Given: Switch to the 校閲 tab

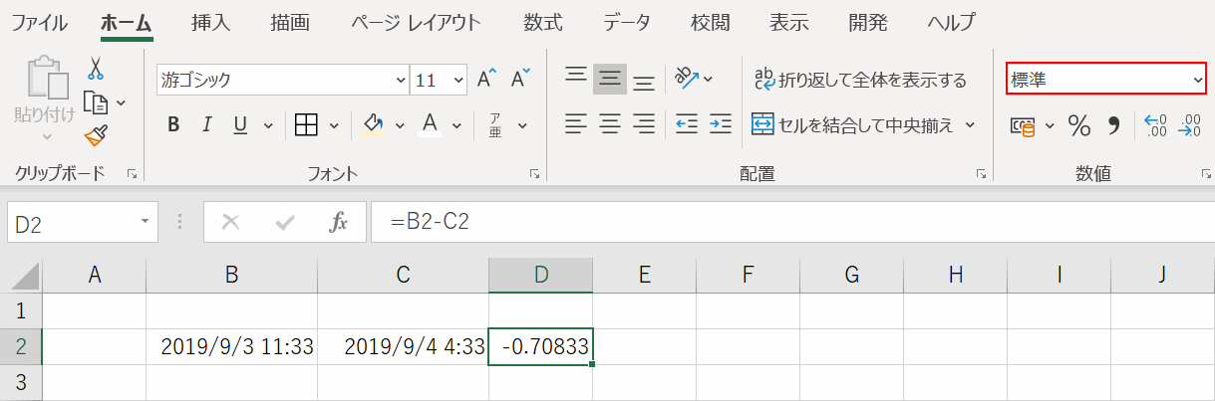Looking at the screenshot, I should (x=711, y=22).
